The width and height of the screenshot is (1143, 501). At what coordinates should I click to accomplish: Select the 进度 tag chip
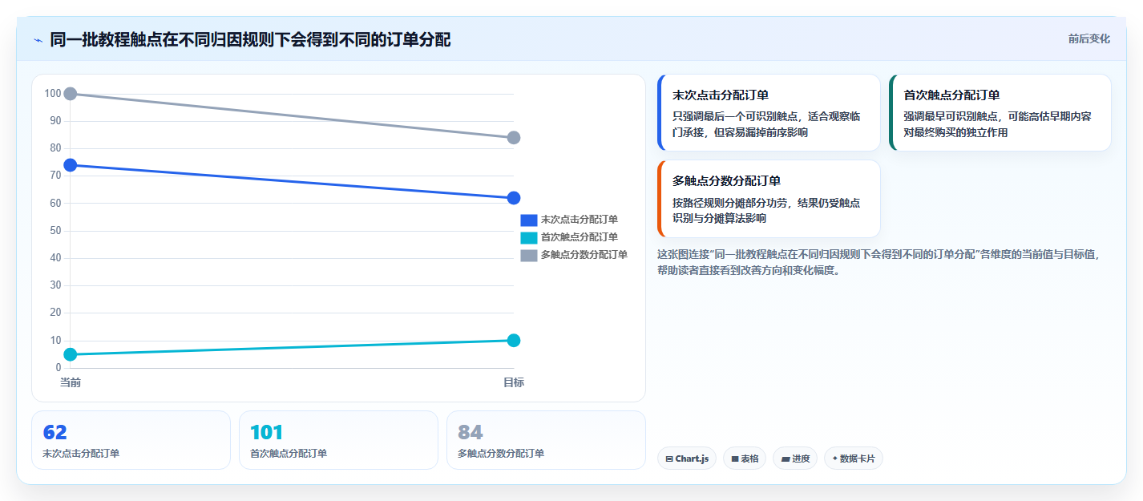click(795, 459)
